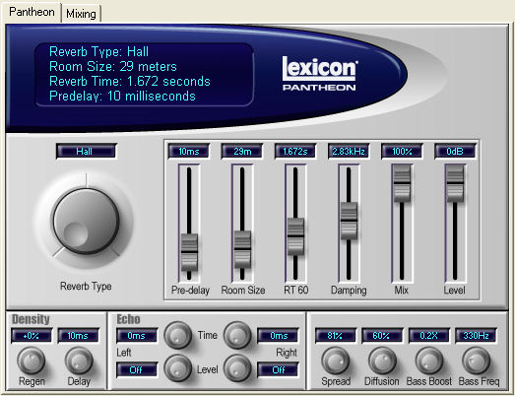Click the 10ms Density Delay value field
The width and height of the screenshot is (515, 396).
click(78, 336)
